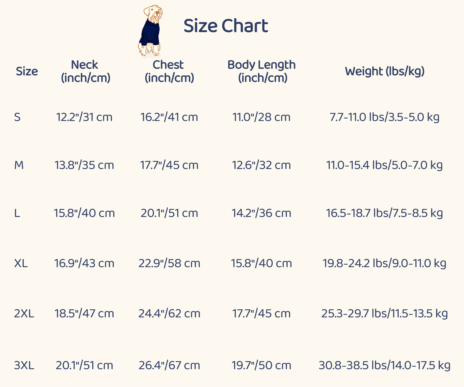Select the XL size row label

(x=21, y=263)
